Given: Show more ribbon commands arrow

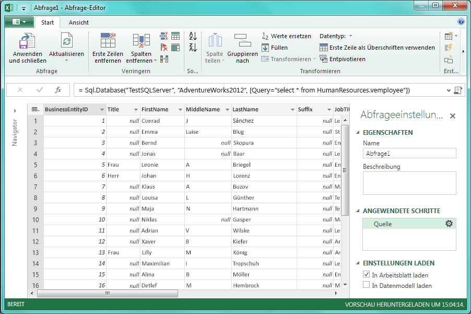Looking at the screenshot, I should (464, 51).
